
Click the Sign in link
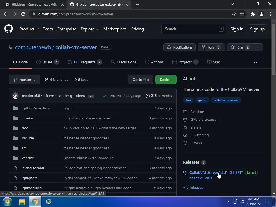pyautogui.click(x=237, y=29)
